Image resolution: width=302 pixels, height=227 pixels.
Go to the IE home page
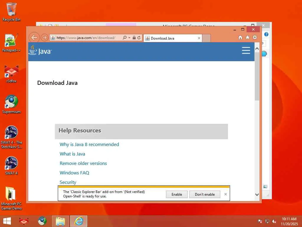(240, 38)
